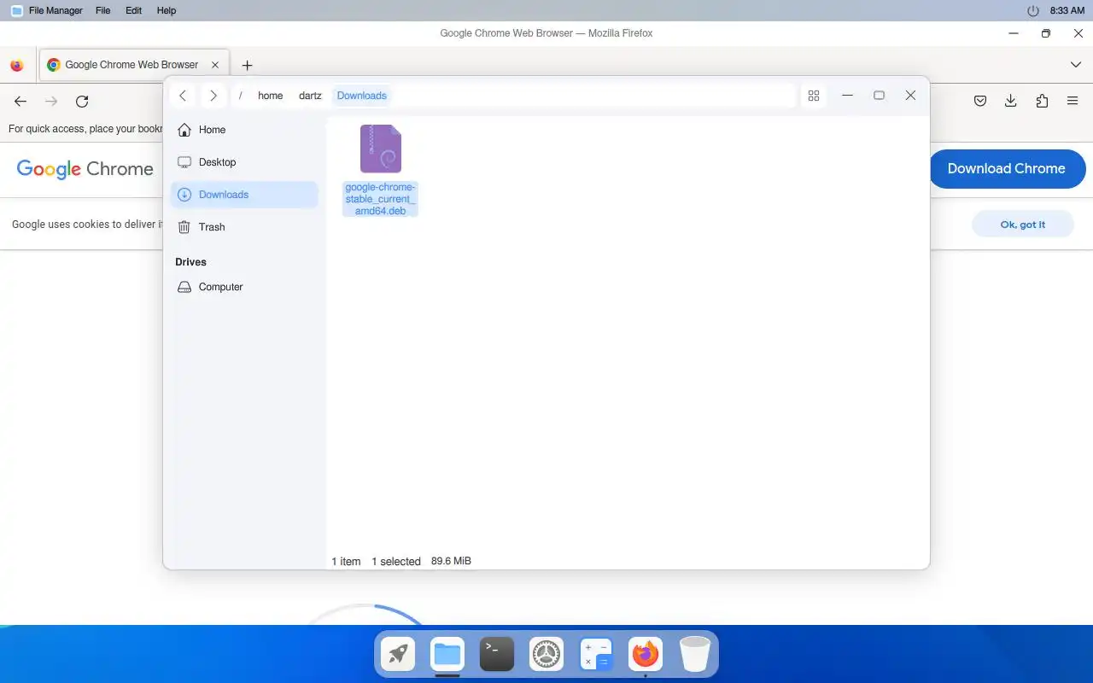The width and height of the screenshot is (1093, 683).
Task: Click the 8:33 AM clock
Action: 1067,10
